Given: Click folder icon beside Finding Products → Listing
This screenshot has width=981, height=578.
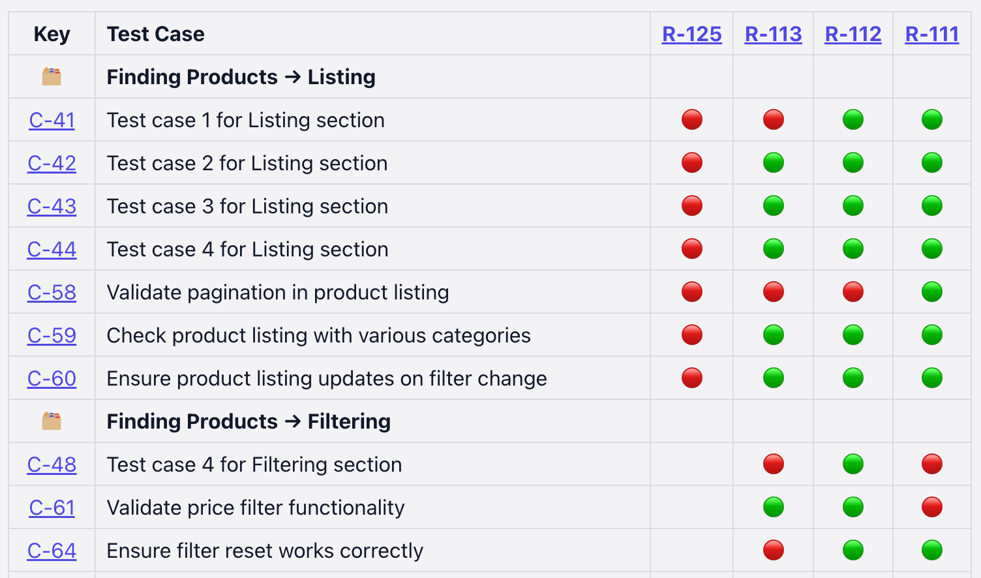Looking at the screenshot, I should 52,77.
